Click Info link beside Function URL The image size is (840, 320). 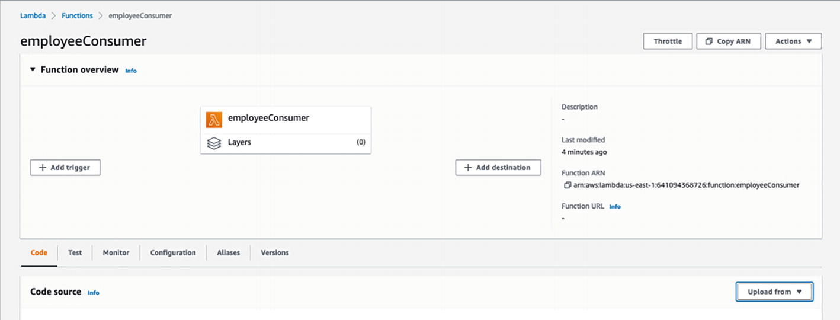click(x=615, y=207)
